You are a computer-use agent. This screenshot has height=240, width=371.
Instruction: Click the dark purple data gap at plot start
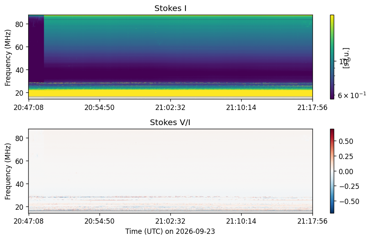[36, 48]
